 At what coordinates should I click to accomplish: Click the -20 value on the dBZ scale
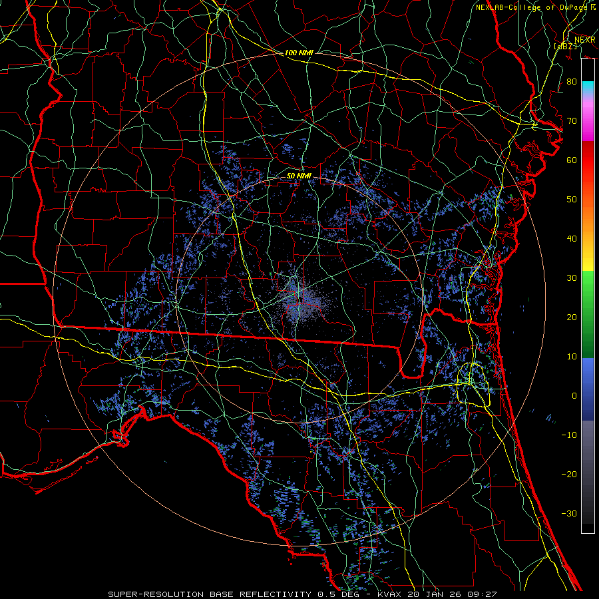coord(569,475)
